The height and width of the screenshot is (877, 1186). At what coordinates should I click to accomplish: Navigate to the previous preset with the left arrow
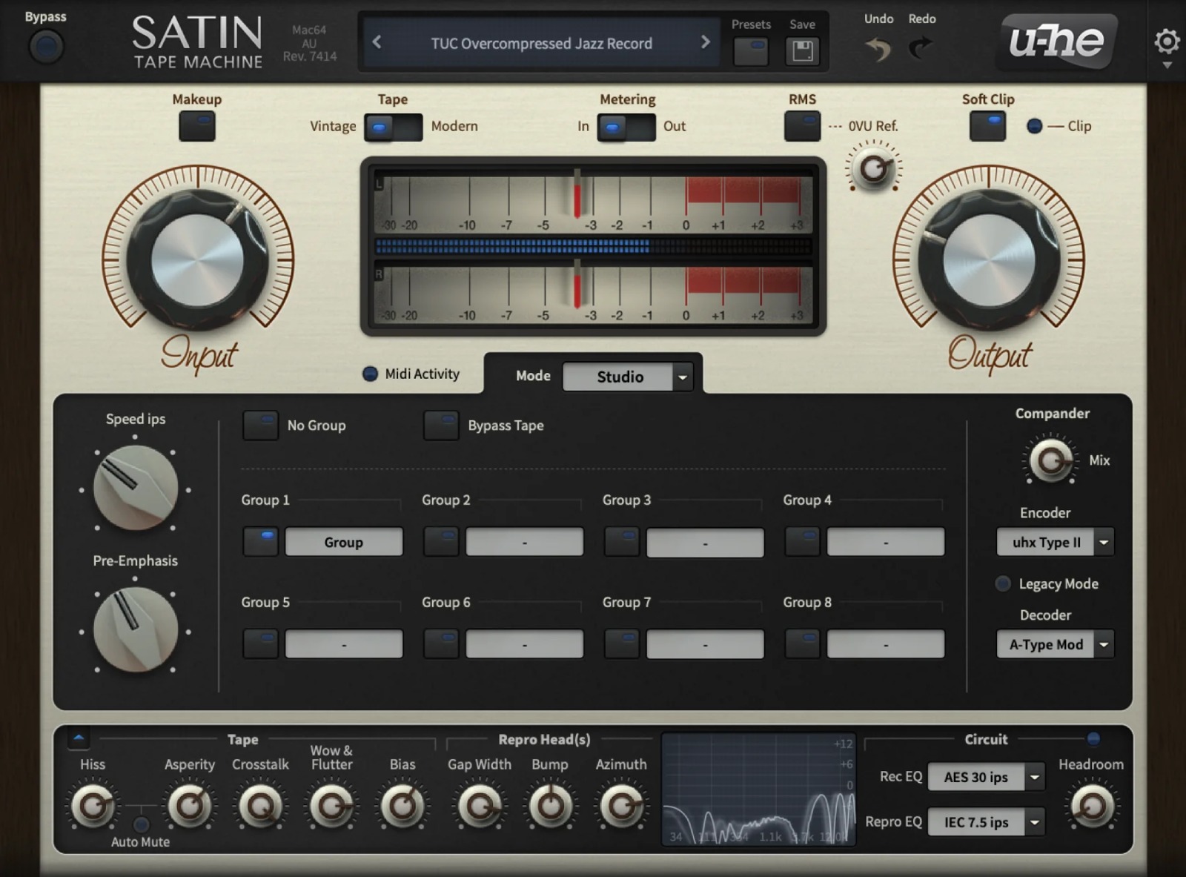pyautogui.click(x=377, y=43)
